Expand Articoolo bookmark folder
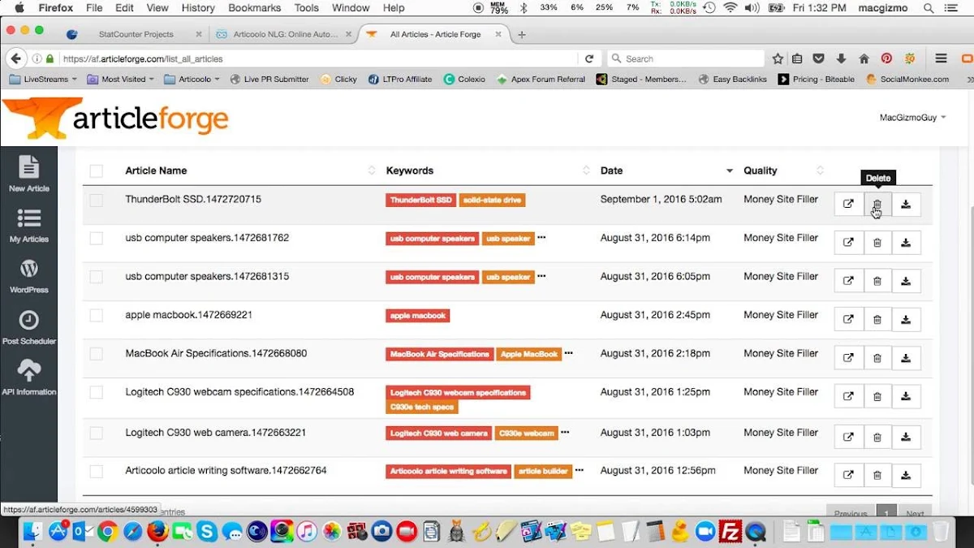 pyautogui.click(x=192, y=80)
